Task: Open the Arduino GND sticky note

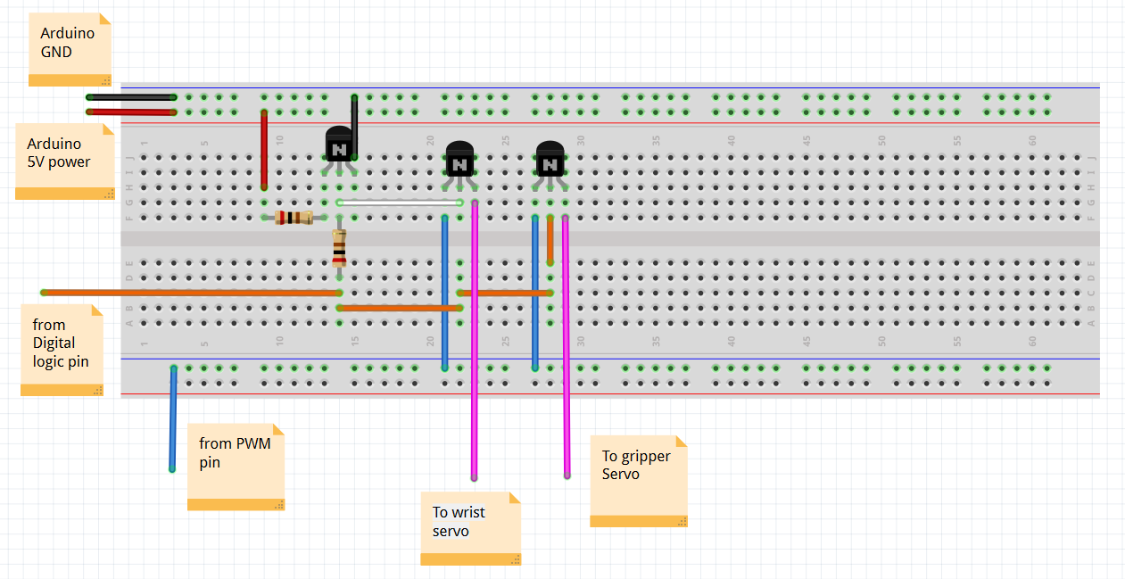Action: coord(70,45)
